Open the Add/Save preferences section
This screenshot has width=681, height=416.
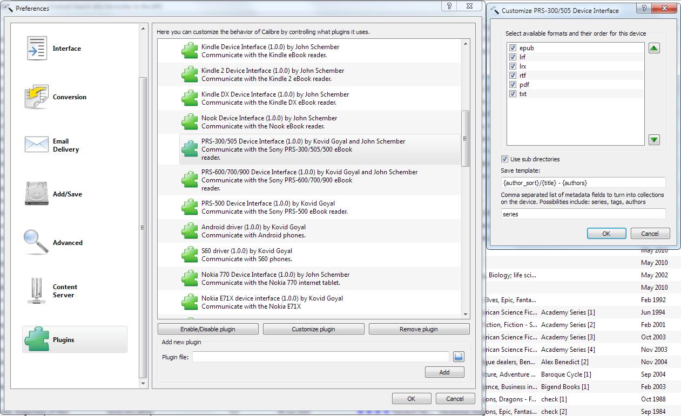coord(75,194)
